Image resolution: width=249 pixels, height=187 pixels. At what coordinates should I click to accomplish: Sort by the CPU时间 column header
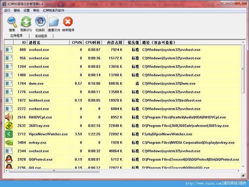click(x=93, y=42)
